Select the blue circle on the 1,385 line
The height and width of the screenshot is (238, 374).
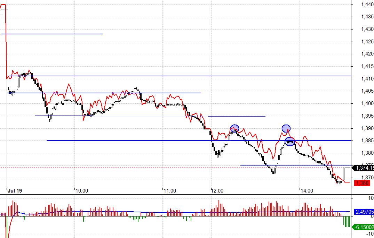click(x=290, y=141)
